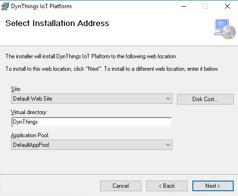Image resolution: width=238 pixels, height=196 pixels.
Task: Proceed by clicking the Next button
Action: coord(213,186)
